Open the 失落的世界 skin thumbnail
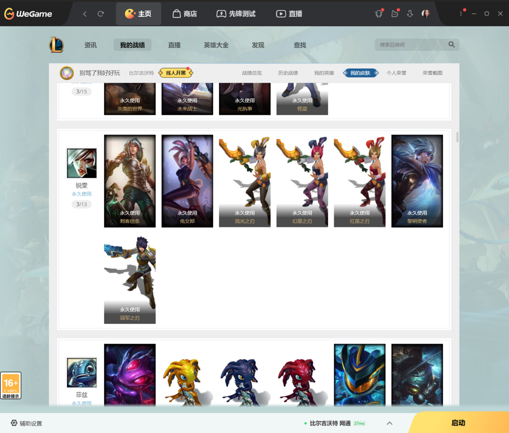 point(130,99)
